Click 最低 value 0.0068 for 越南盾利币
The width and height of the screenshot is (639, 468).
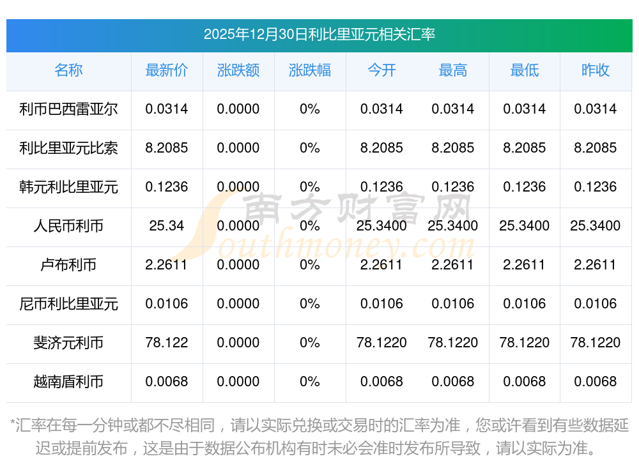tap(525, 382)
